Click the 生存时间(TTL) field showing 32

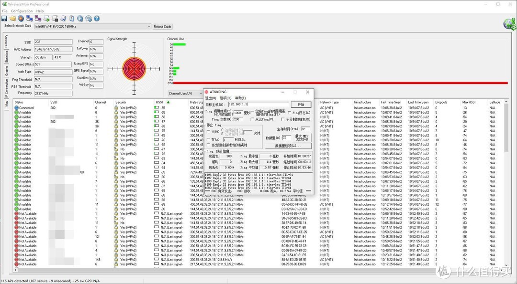305,129
